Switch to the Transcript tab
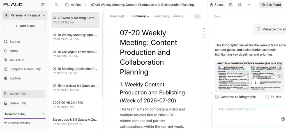Viewport: 286px width, 129px height. point(117,16)
